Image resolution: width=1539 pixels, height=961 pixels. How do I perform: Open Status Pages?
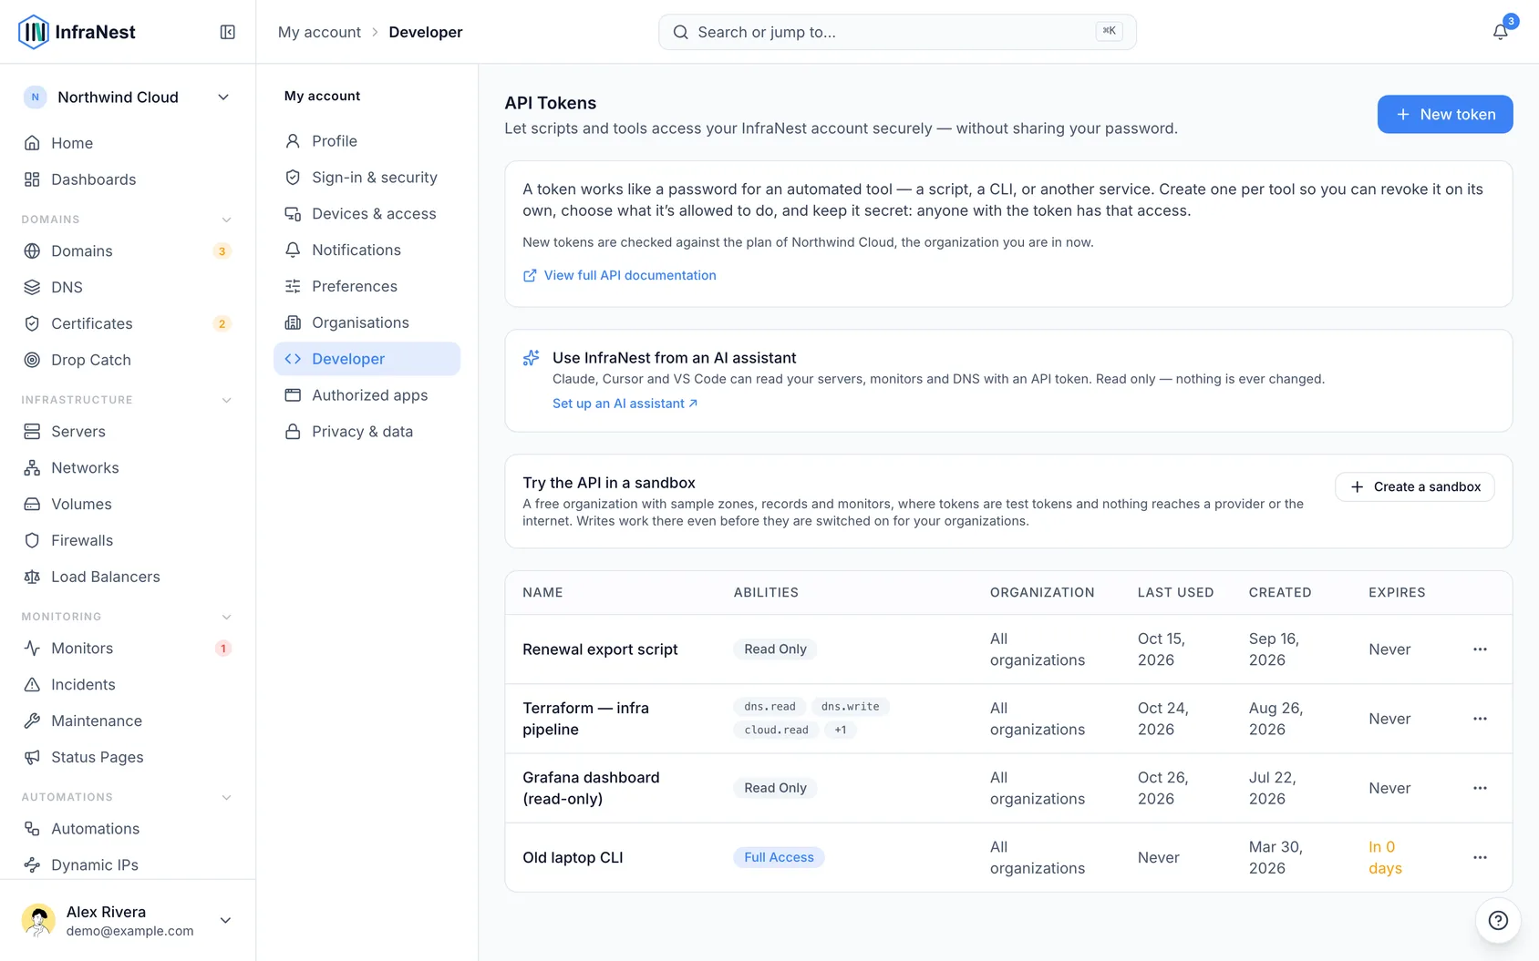click(x=128, y=757)
